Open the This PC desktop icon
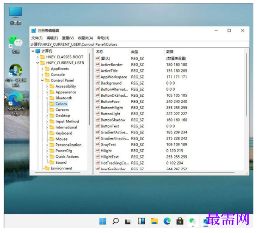The image size is (258, 233). click(x=15, y=16)
